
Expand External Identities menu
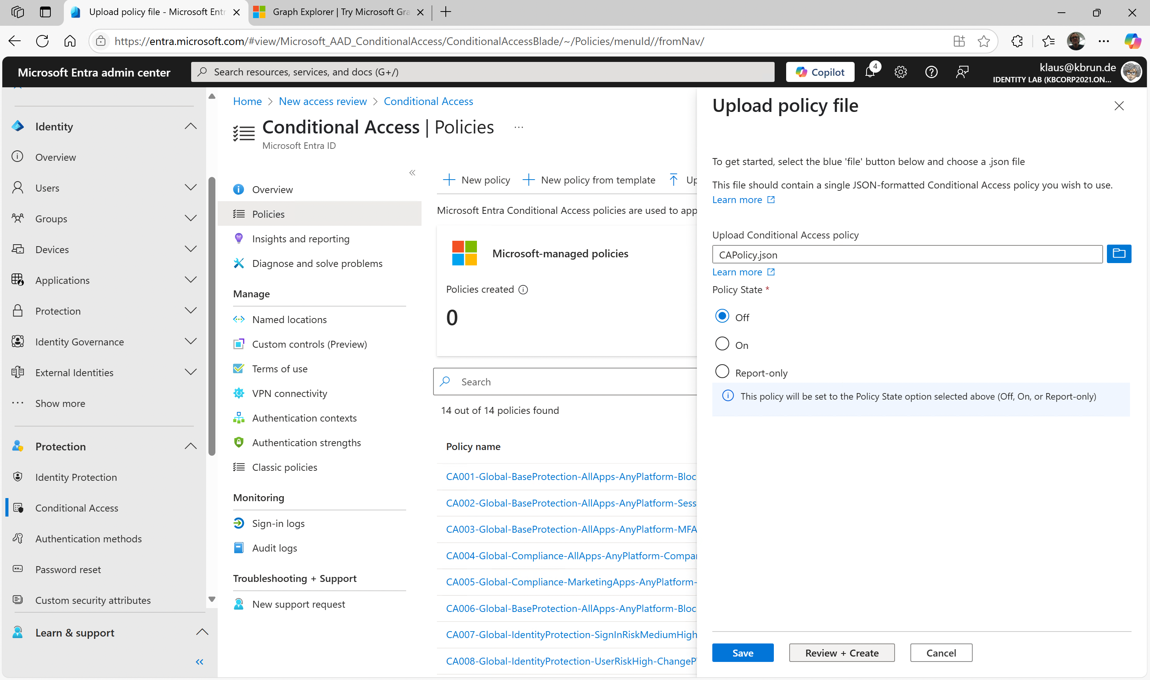191,372
